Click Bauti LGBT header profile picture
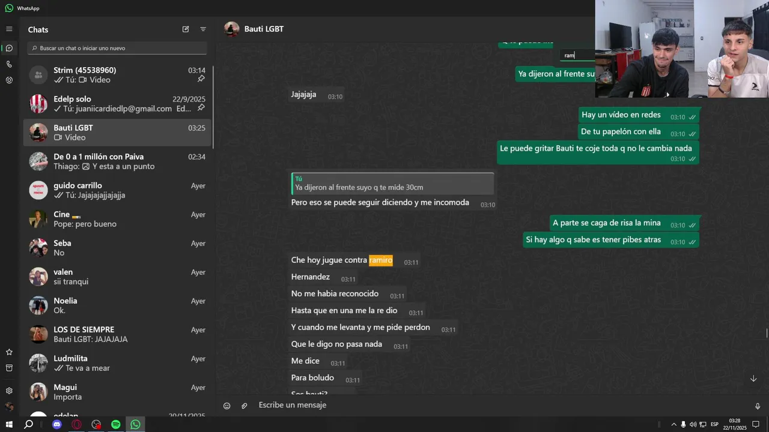Screen dimensions: 769x432 [x=231, y=29]
